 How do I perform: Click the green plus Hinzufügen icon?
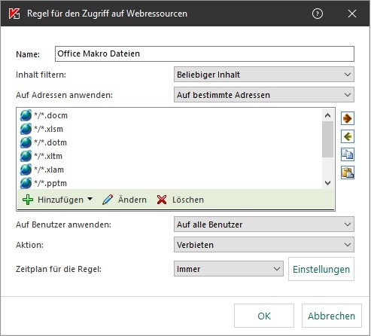[x=28, y=200]
